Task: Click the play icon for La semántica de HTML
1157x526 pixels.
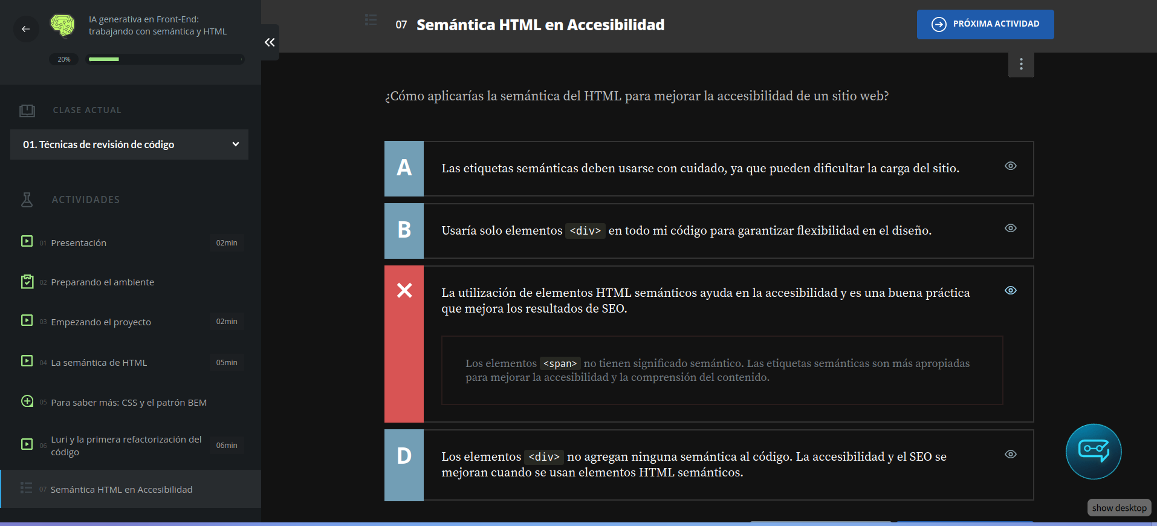Action: pos(27,361)
